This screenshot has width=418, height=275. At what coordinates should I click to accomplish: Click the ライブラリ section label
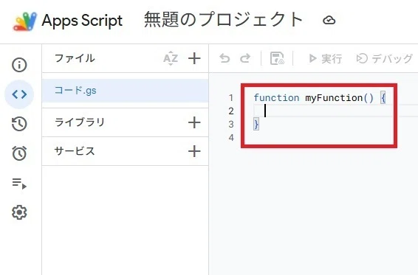(x=80, y=122)
